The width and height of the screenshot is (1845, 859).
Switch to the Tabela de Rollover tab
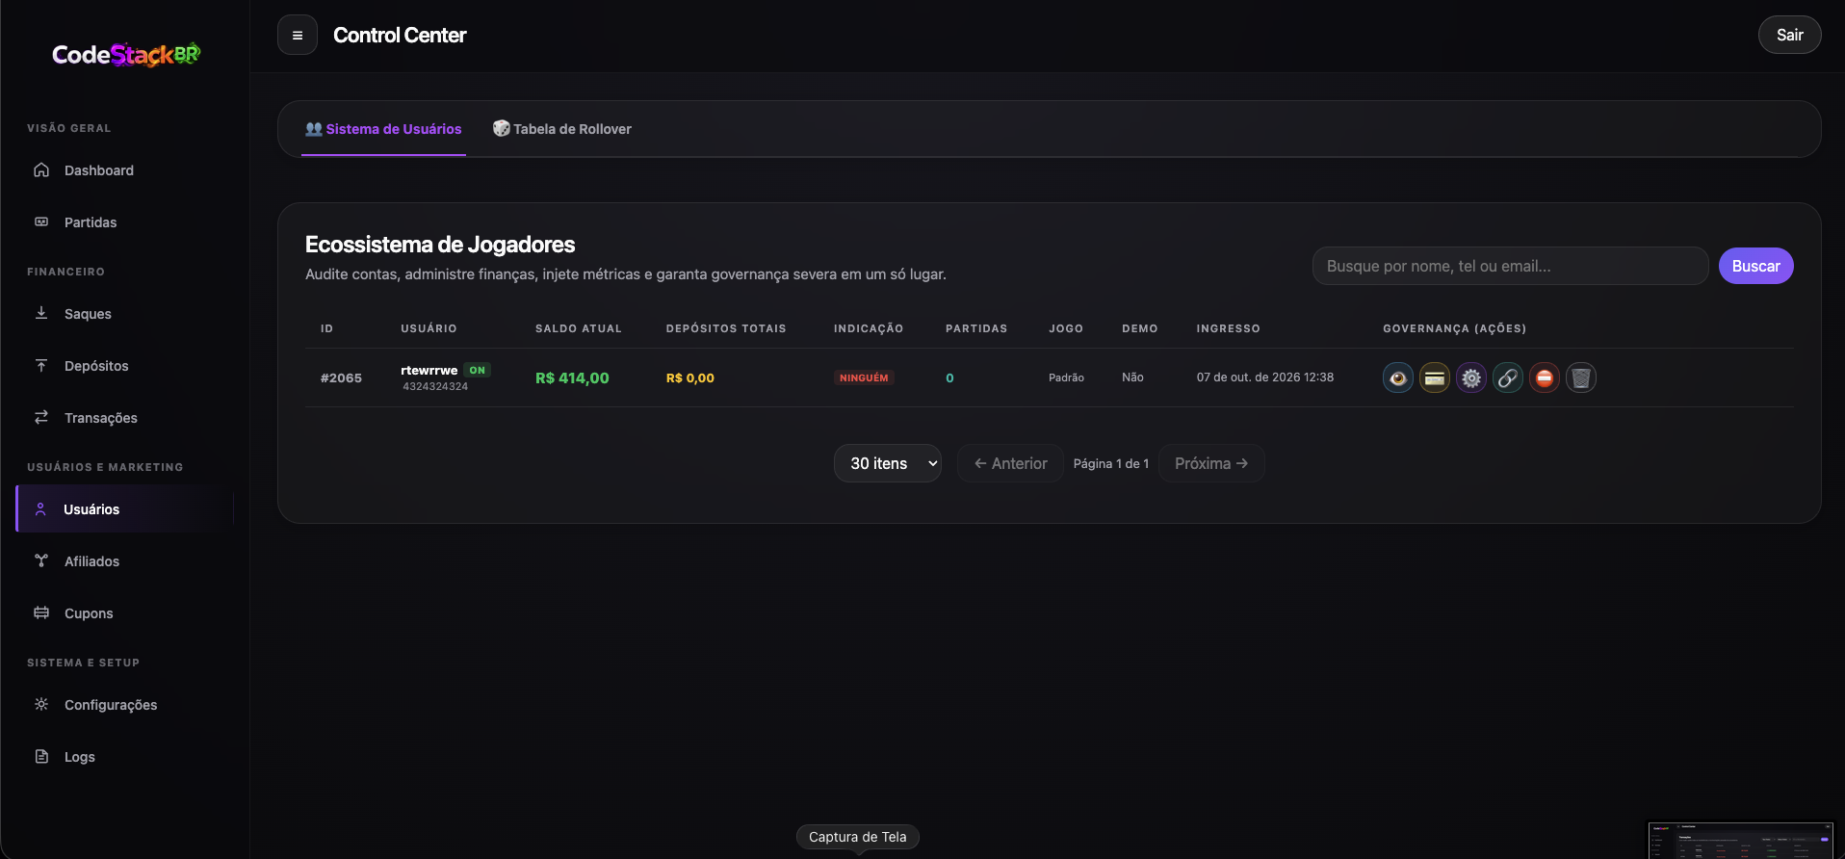(x=562, y=129)
